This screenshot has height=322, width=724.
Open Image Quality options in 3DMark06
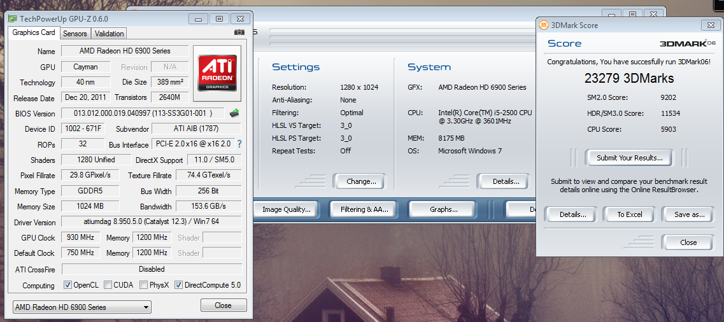(x=287, y=209)
